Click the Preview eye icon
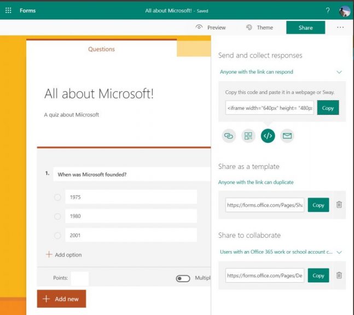Viewport: 354px width, 315px height. (x=199, y=27)
